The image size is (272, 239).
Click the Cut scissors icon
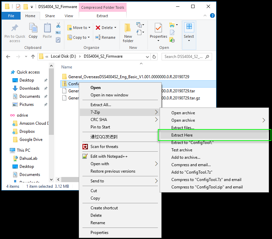(x=58, y=25)
